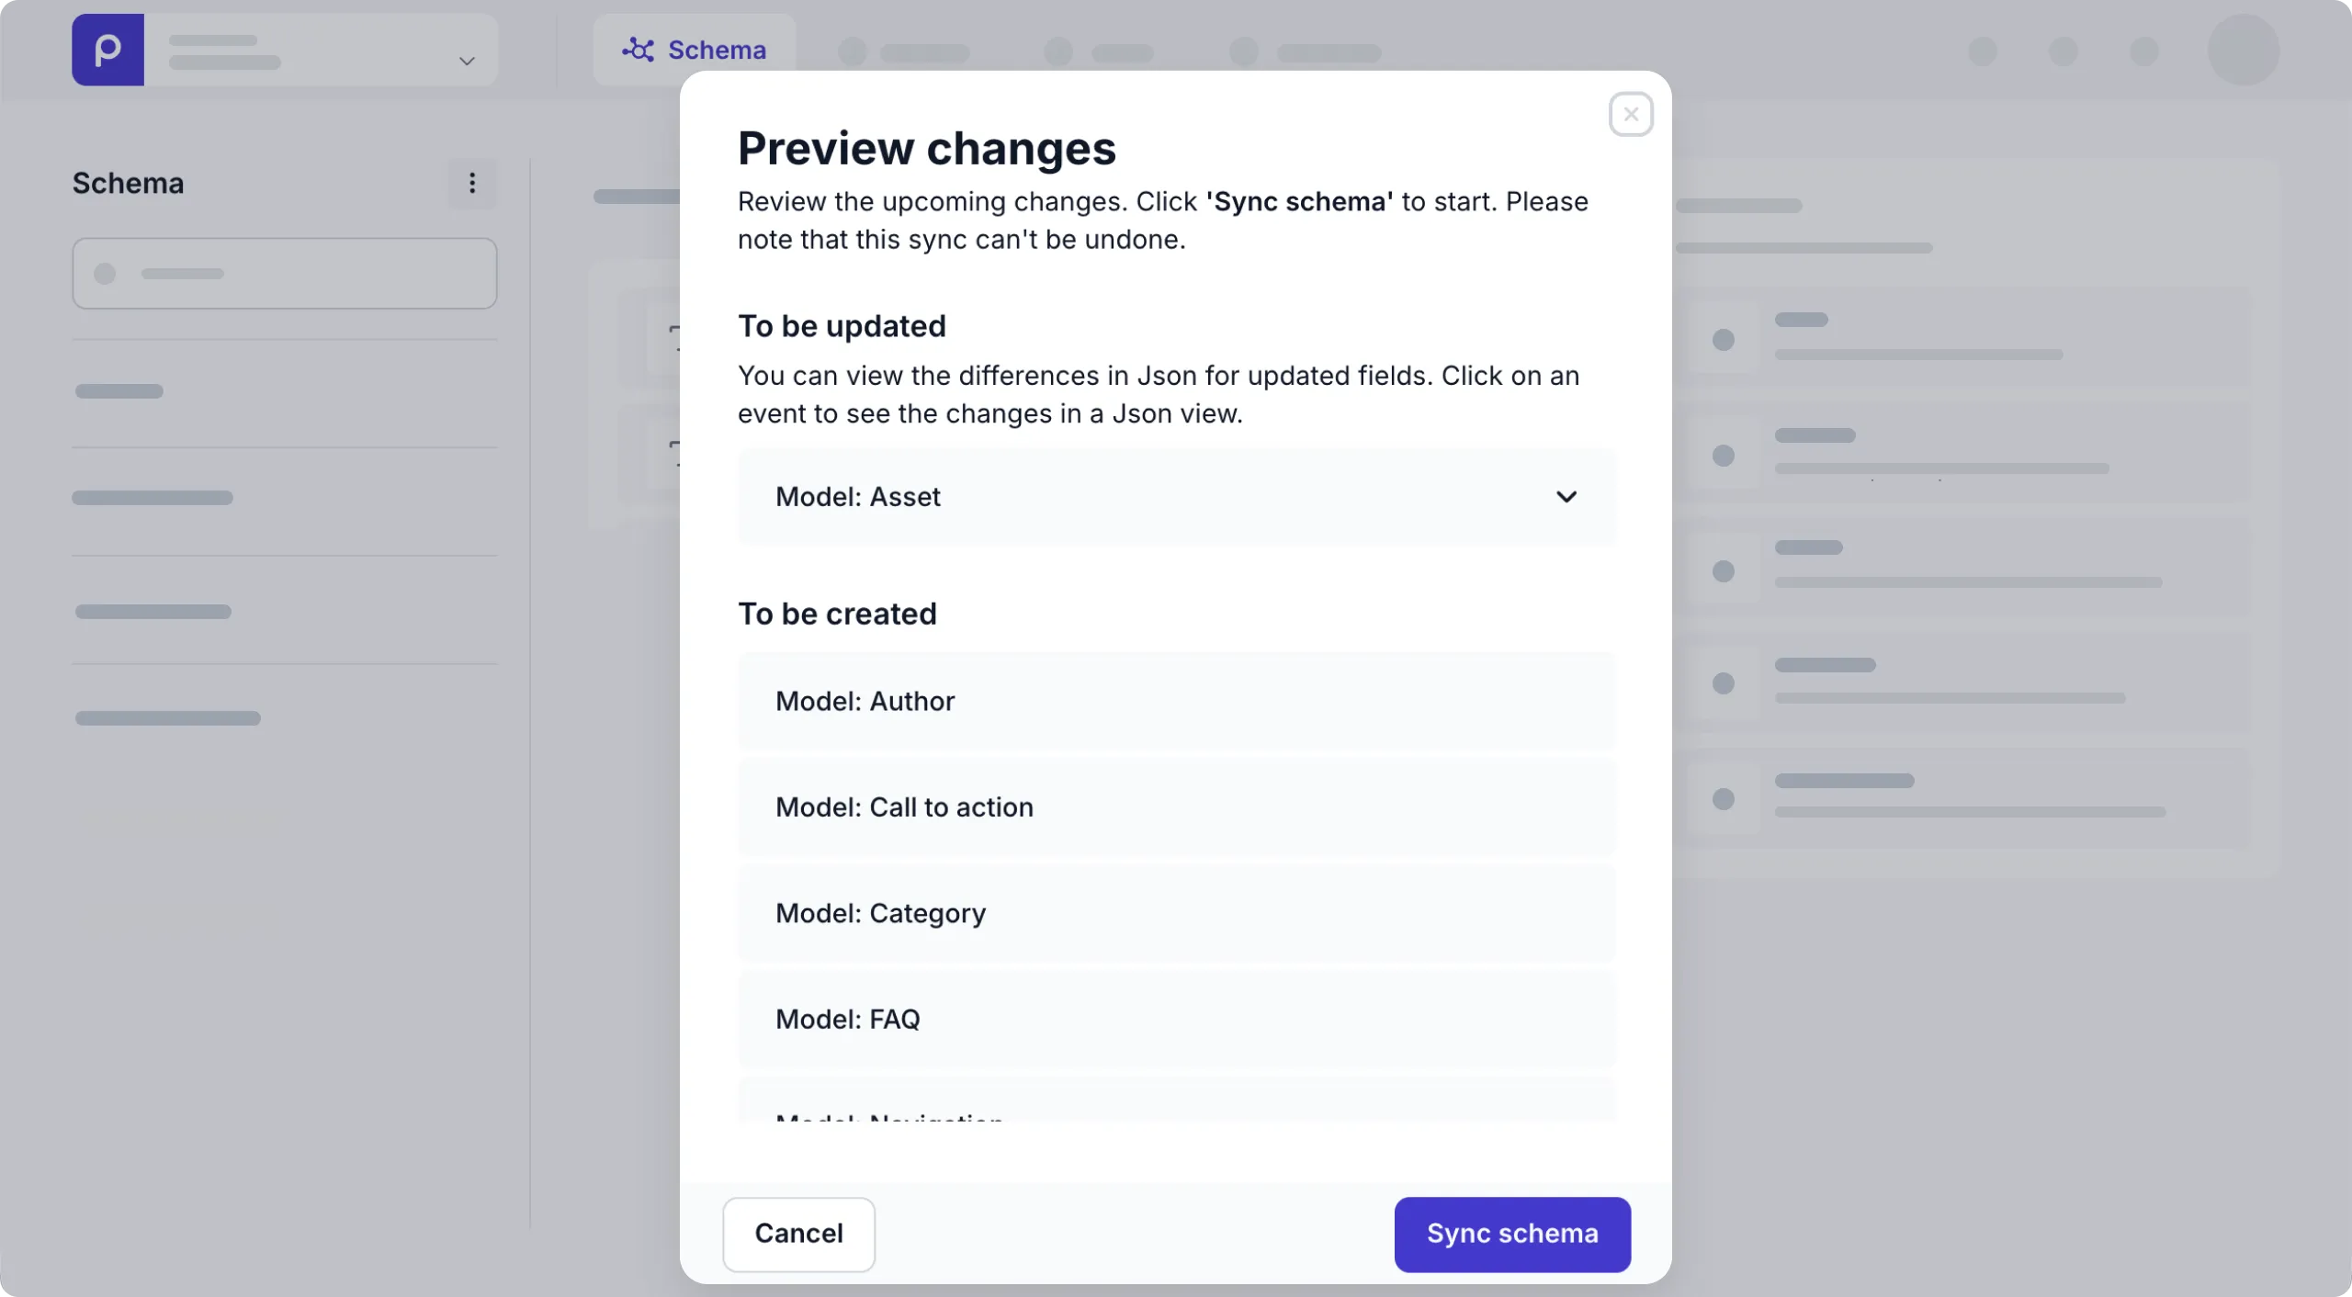The height and width of the screenshot is (1297, 2352).
Task: Click the utility icon immediately left of the avatar
Action: [2145, 52]
